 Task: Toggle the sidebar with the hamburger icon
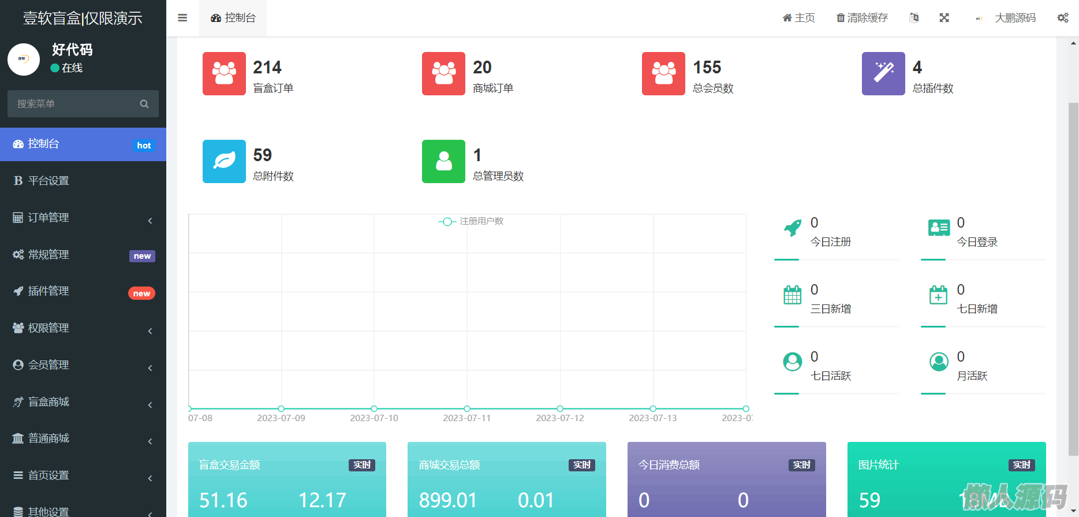(x=182, y=18)
